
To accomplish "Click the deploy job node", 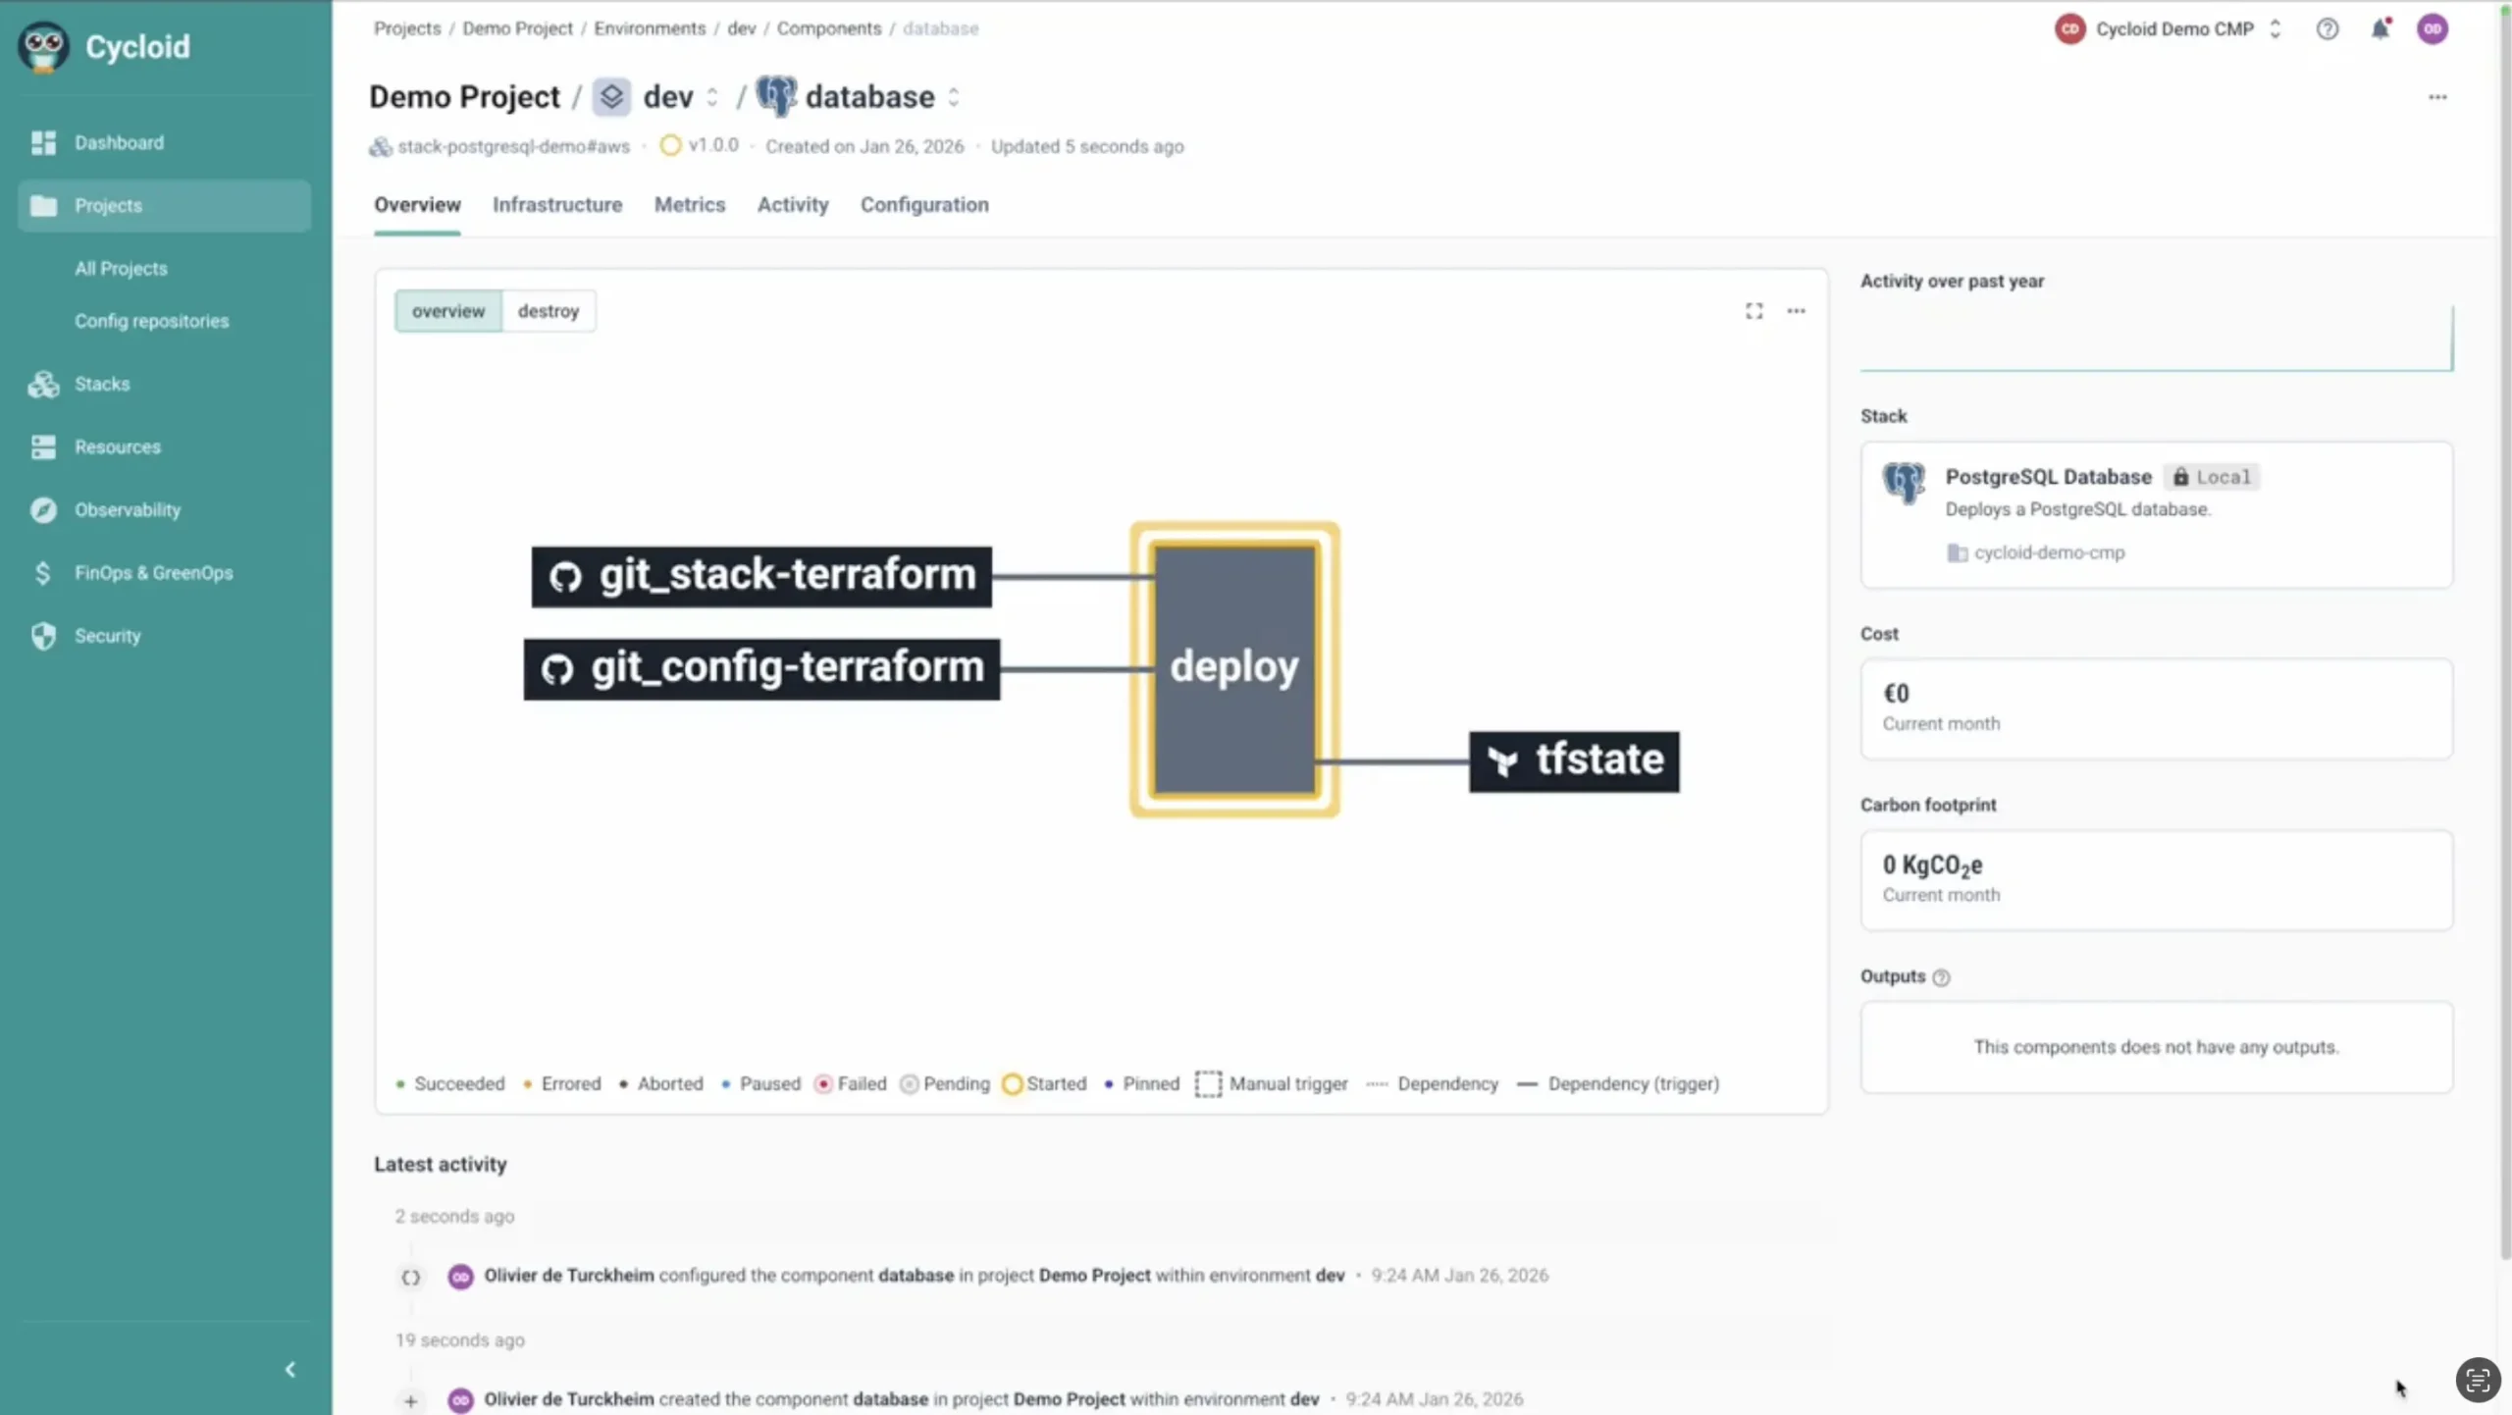I will tap(1234, 668).
